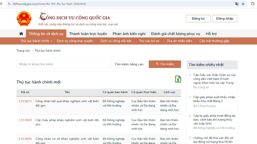
Task: Click the Cổng Dịch Vụ Công Quốc Gia title logo
Action: (x=74, y=17)
